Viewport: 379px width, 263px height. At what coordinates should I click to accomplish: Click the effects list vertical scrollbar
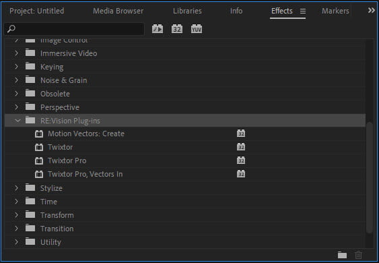(x=369, y=177)
